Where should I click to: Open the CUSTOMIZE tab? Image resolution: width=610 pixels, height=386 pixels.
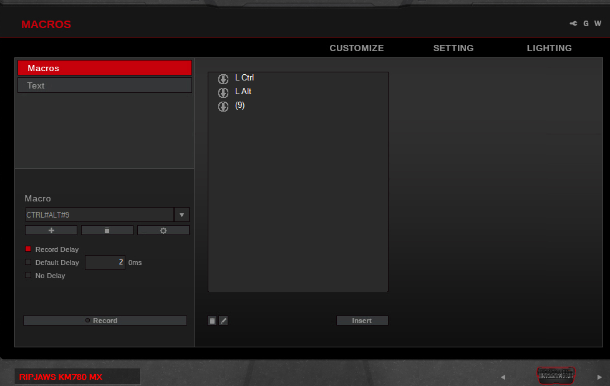[x=357, y=48]
